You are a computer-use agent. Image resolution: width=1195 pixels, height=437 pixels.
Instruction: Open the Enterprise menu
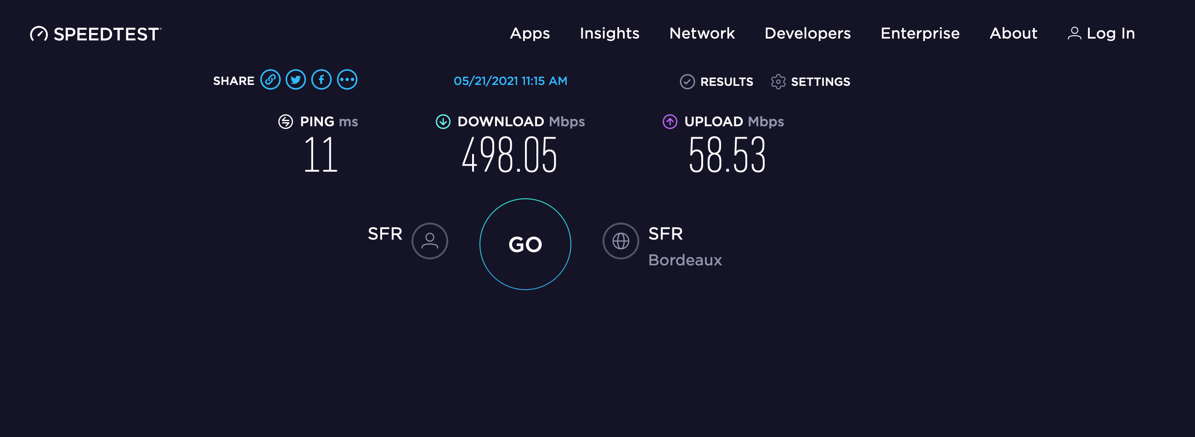(919, 34)
